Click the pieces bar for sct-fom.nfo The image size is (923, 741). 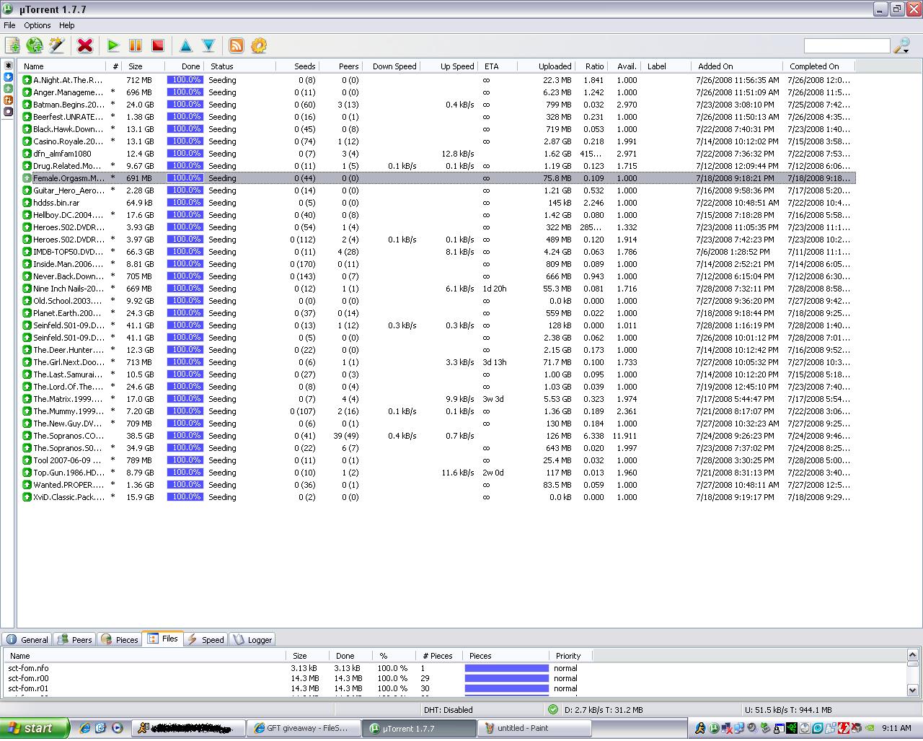pyautogui.click(x=507, y=668)
